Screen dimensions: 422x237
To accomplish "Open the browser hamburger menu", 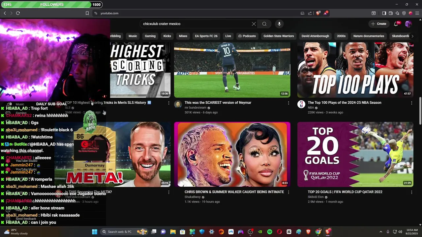I will pos(417,13).
